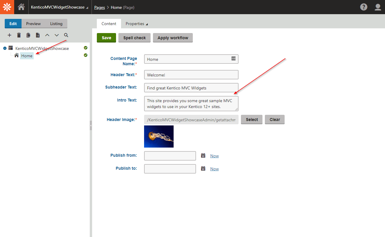Screen dimensions: 385x237
Task: Collapse the KenticoMVCWidgetShowcase tree root
Action: point(5,48)
